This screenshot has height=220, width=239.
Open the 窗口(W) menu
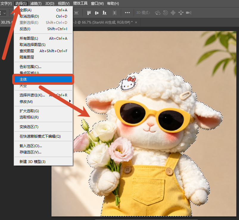pos(97,3)
